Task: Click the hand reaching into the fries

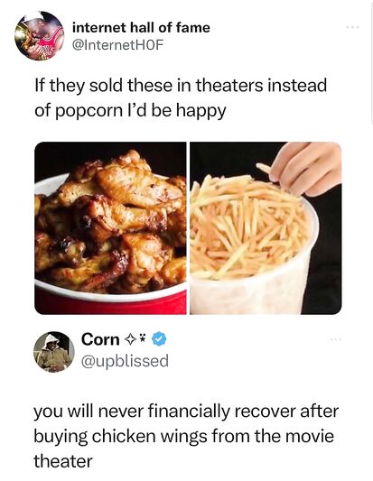Action: point(307,168)
